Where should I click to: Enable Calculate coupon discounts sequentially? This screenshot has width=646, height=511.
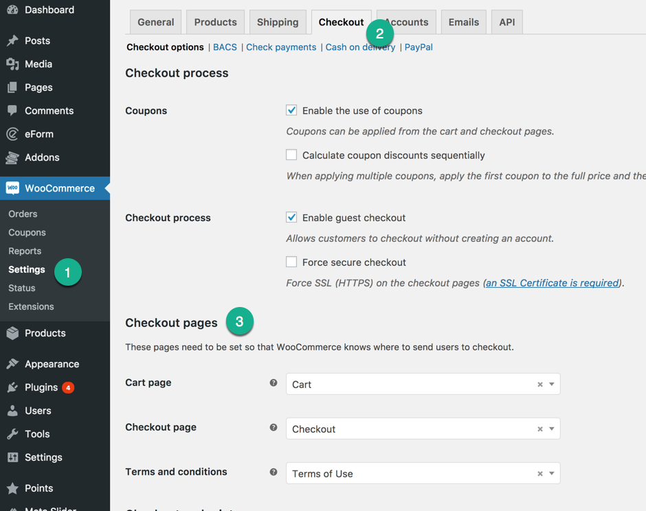pos(291,155)
